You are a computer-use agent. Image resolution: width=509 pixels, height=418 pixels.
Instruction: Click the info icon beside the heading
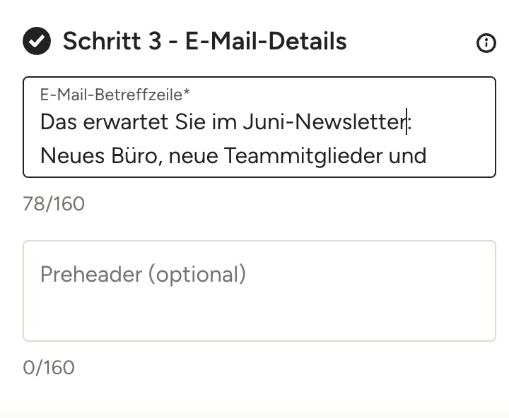point(486,43)
